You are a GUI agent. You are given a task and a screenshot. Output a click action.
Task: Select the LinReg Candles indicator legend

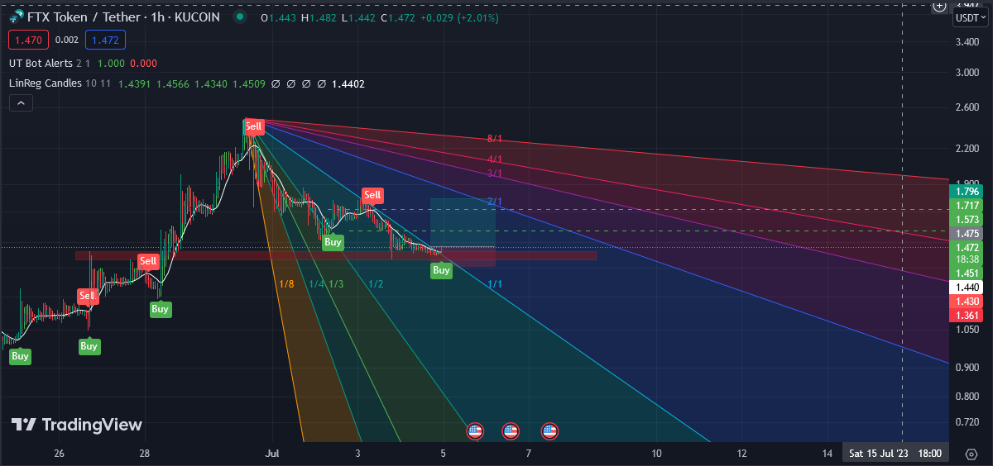tap(45, 83)
